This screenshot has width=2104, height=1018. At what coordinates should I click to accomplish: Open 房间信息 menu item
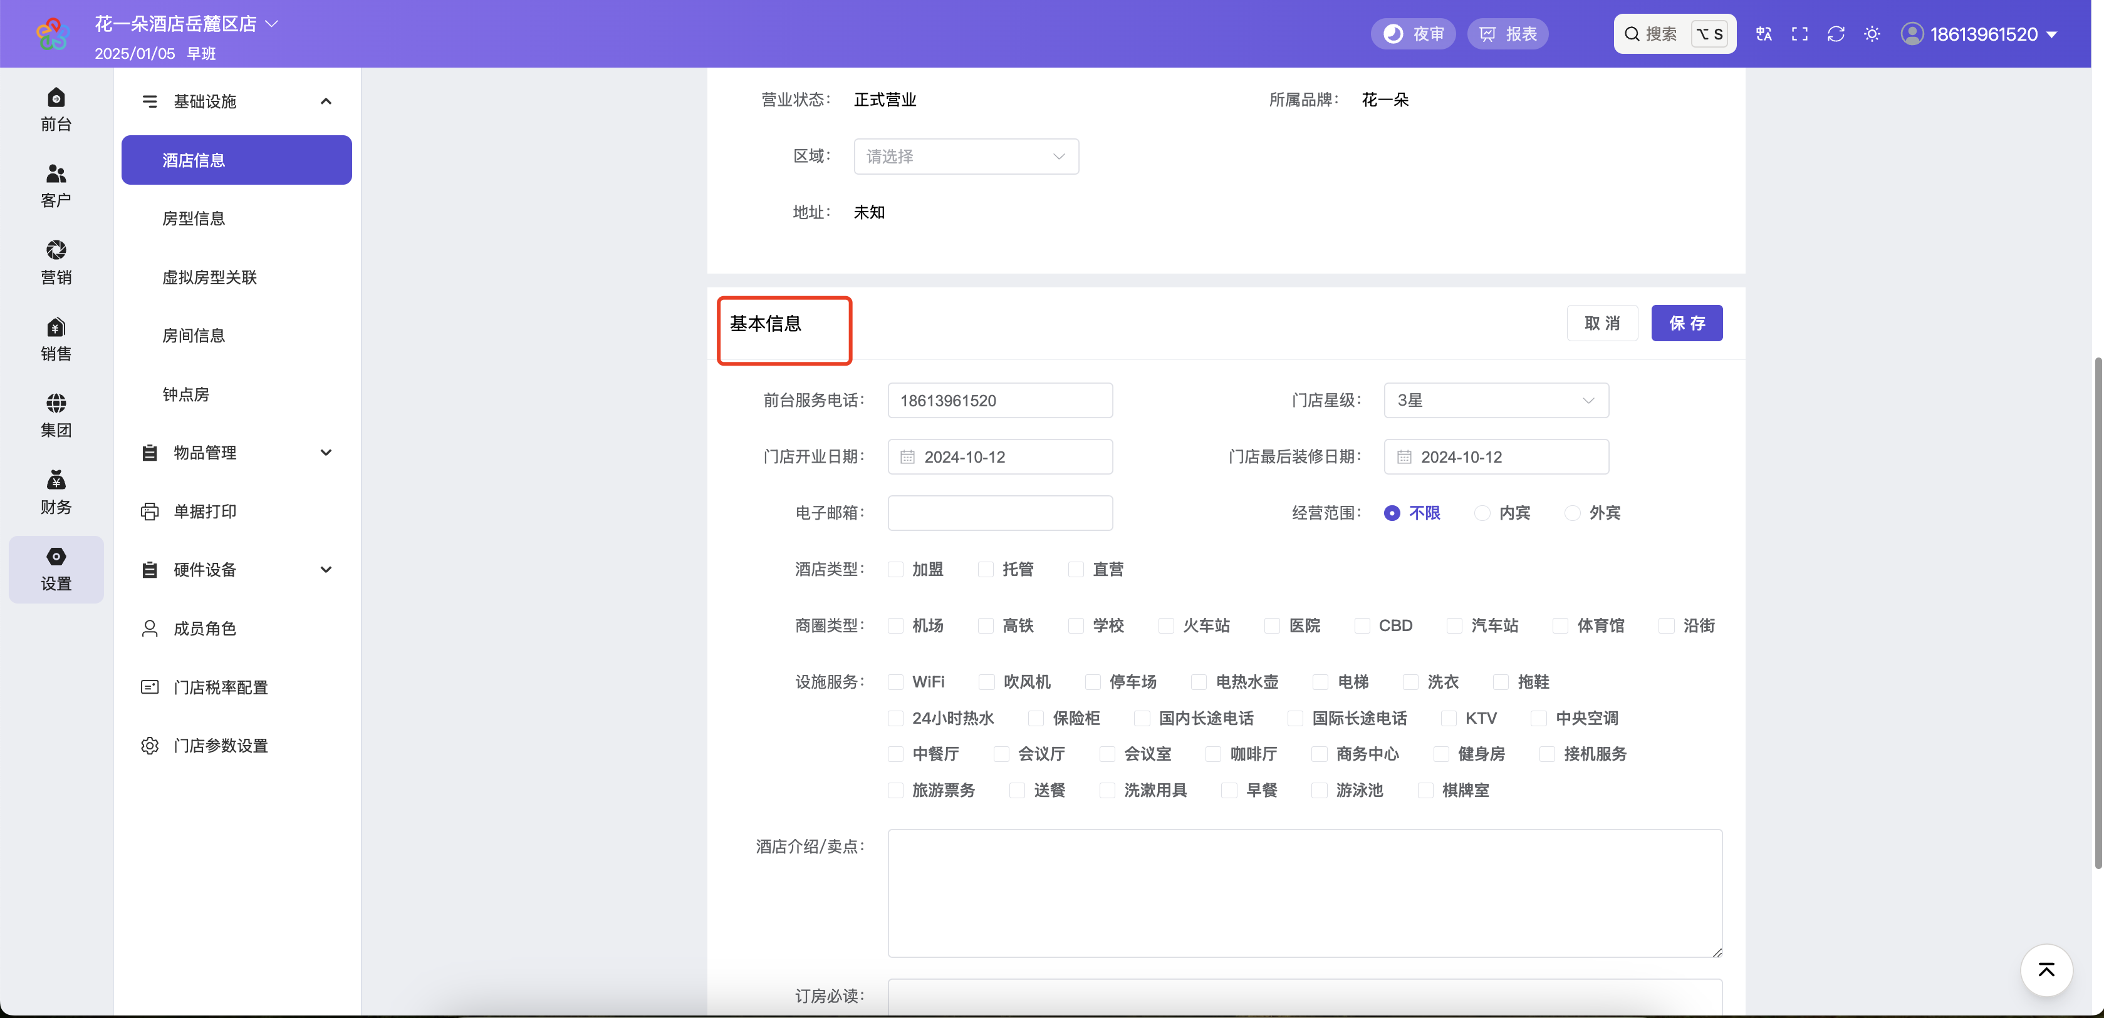click(x=236, y=336)
